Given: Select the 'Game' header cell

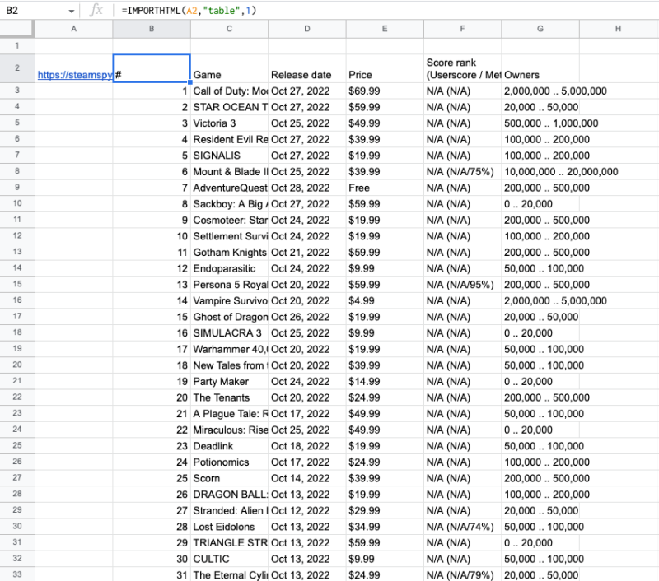Looking at the screenshot, I should pos(229,68).
